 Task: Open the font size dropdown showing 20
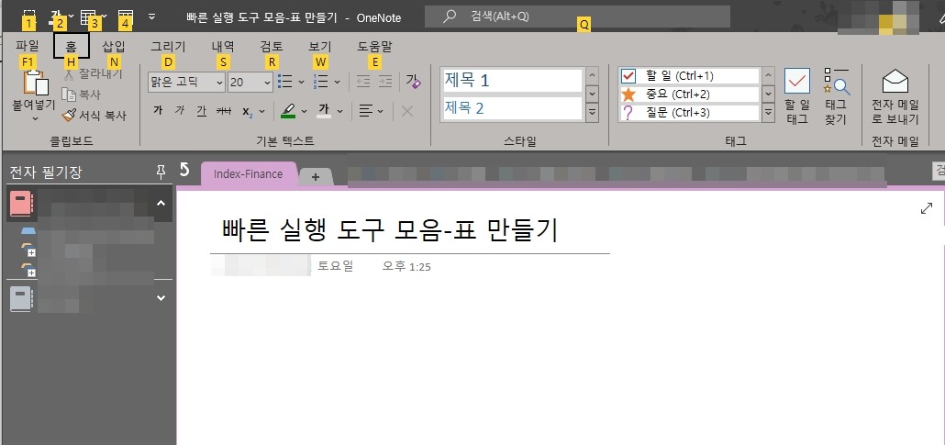267,82
